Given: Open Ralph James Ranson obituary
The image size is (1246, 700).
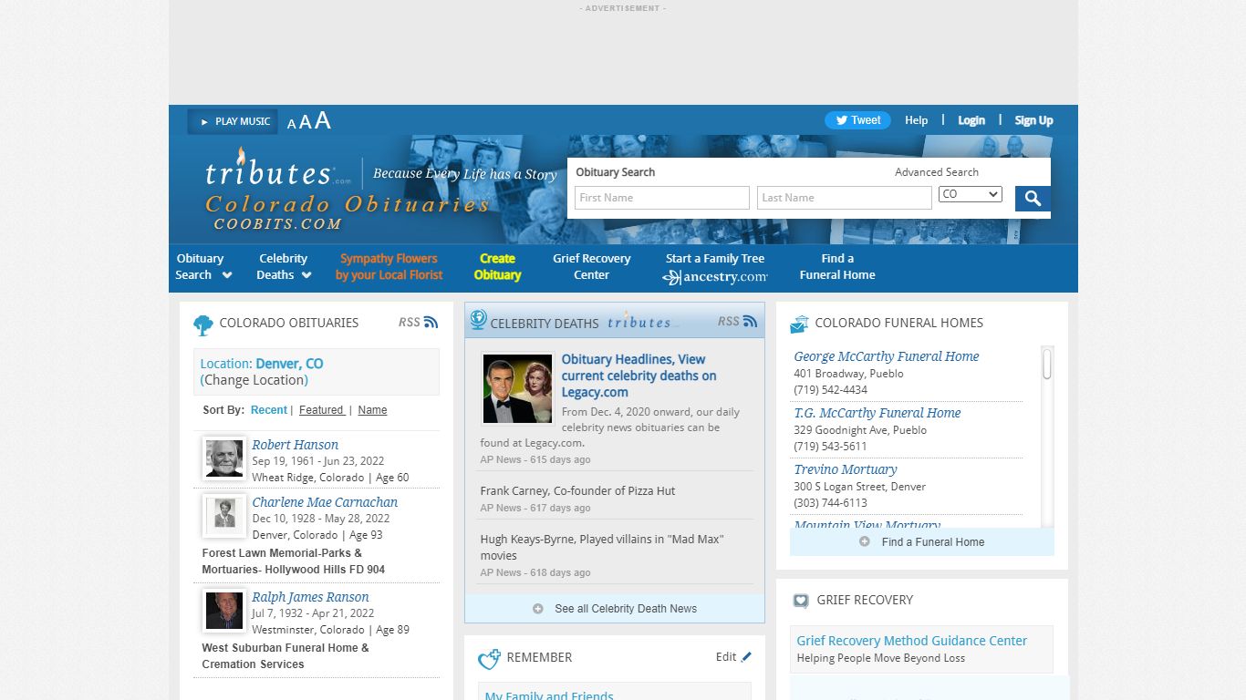Looking at the screenshot, I should 310,597.
